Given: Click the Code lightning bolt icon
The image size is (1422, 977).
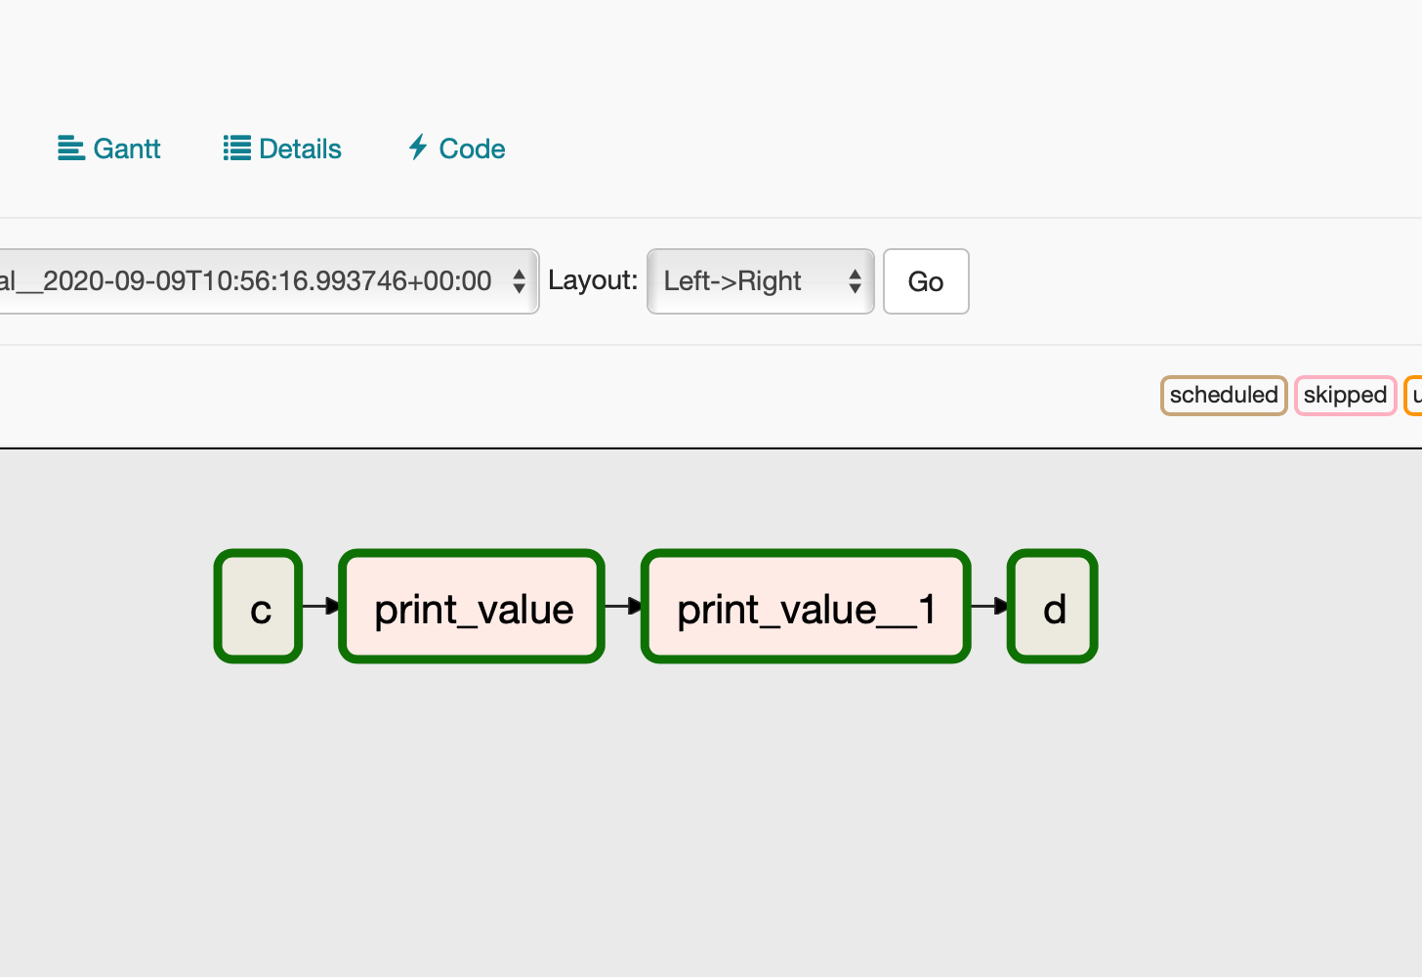Looking at the screenshot, I should pyautogui.click(x=418, y=147).
